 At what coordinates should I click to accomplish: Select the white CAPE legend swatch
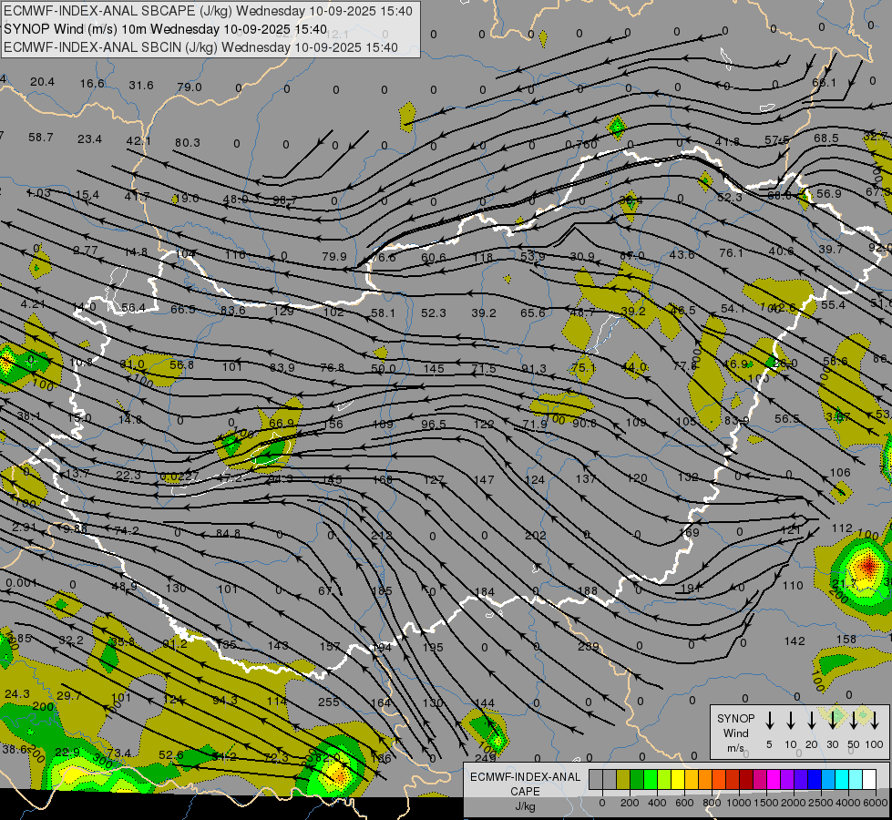(x=869, y=779)
